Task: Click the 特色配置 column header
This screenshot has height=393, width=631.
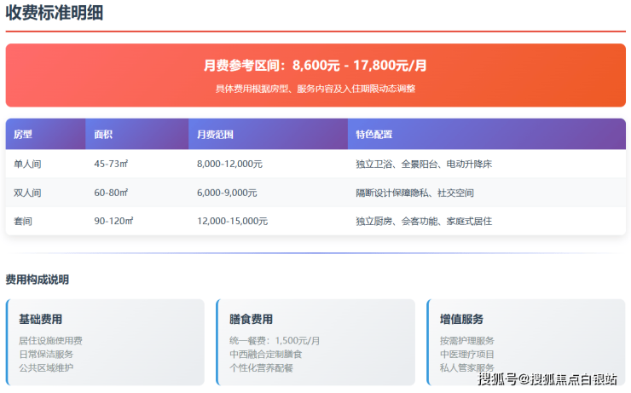Action: click(373, 135)
